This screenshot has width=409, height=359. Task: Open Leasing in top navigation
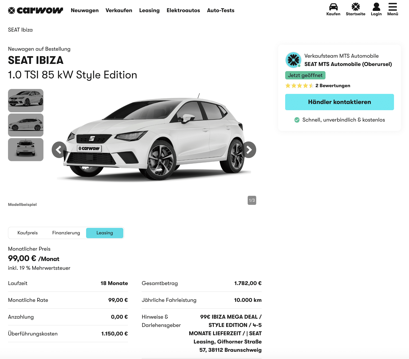point(149,10)
